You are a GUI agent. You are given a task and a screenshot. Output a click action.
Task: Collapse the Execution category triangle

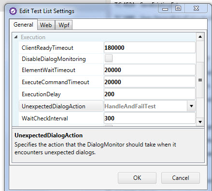click(x=15, y=37)
